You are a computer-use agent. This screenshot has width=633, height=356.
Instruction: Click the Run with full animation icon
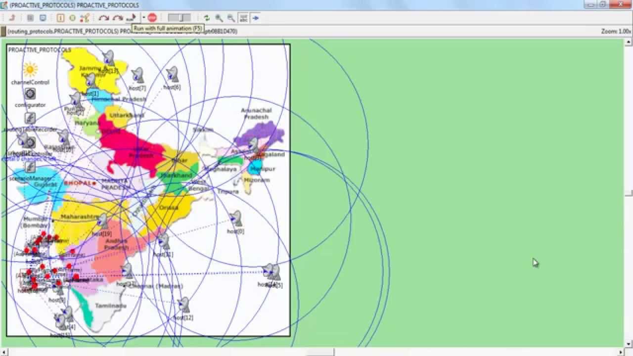coord(131,18)
